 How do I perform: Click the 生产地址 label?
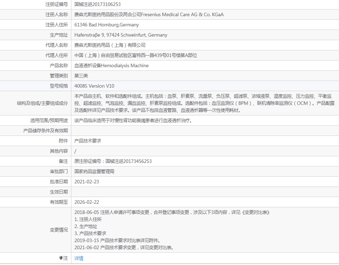59,35
